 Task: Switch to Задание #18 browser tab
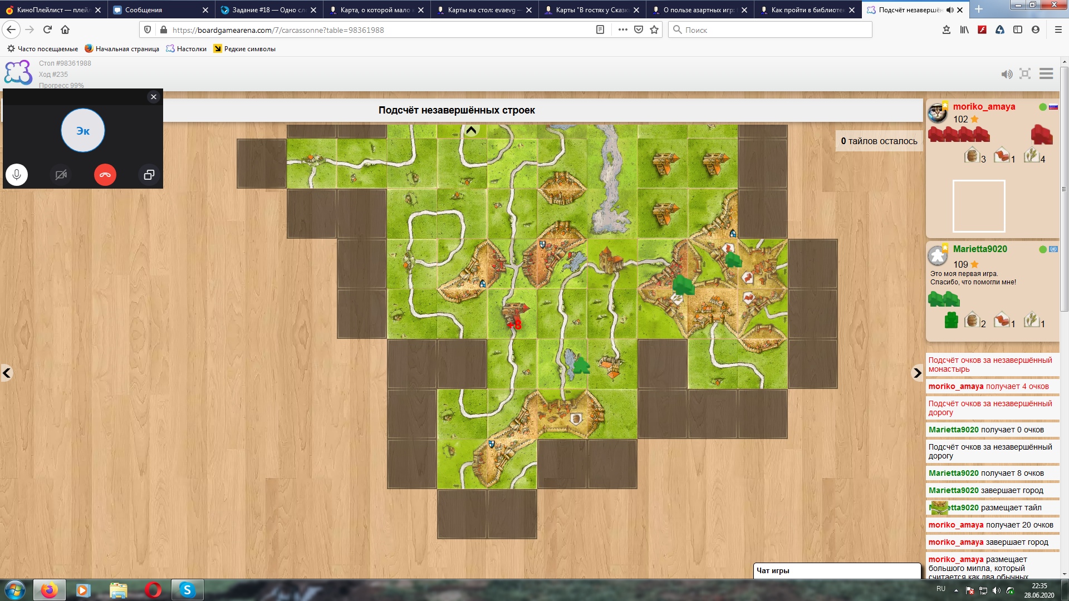[x=269, y=10]
